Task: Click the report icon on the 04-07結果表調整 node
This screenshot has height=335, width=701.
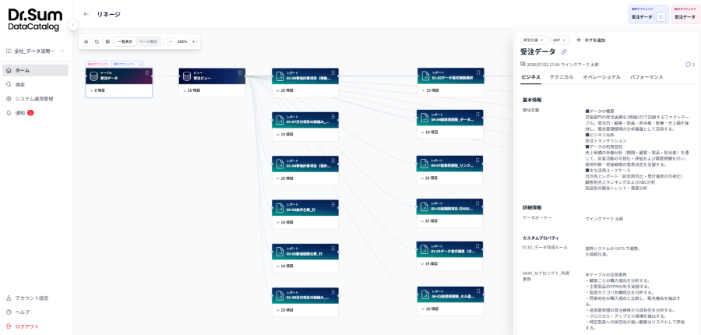Action: click(425, 164)
